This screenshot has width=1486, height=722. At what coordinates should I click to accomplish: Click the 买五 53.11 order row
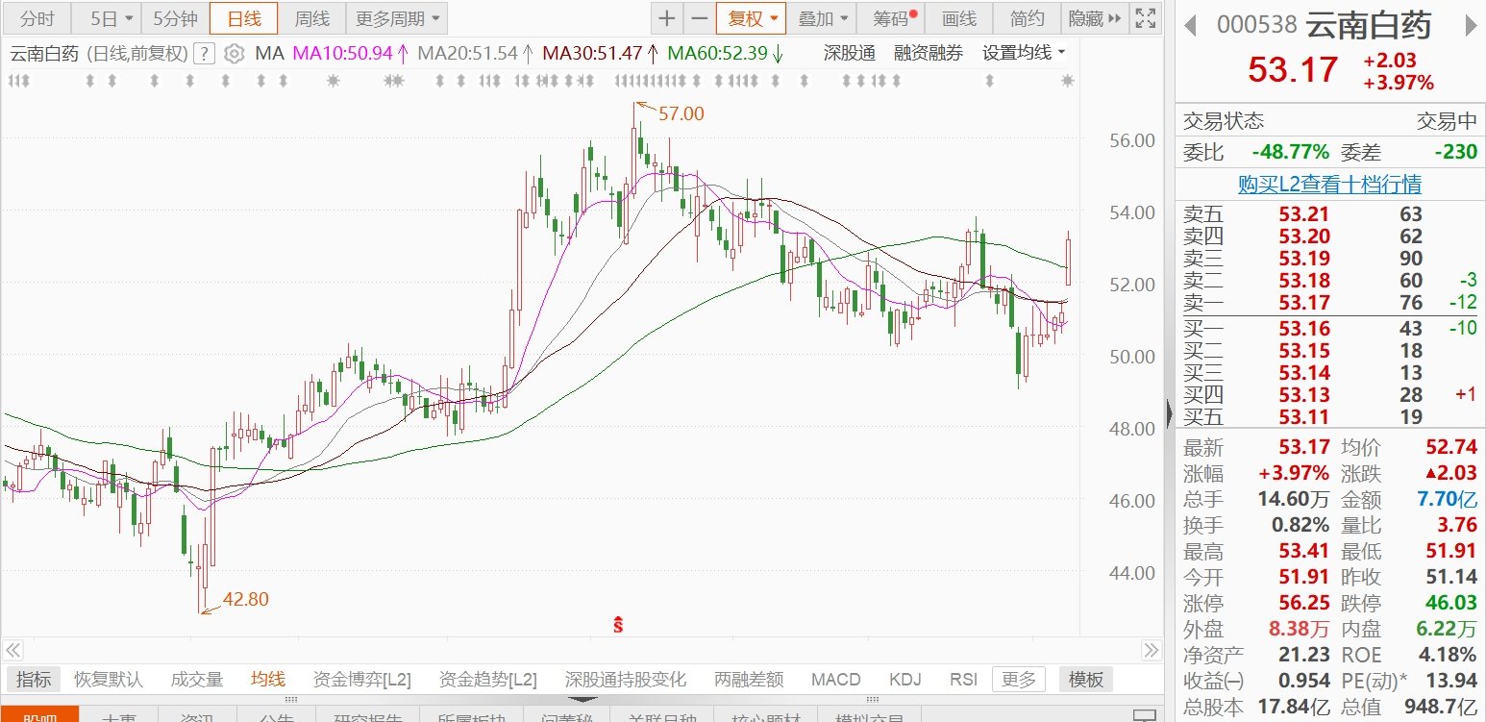[x=1329, y=417]
